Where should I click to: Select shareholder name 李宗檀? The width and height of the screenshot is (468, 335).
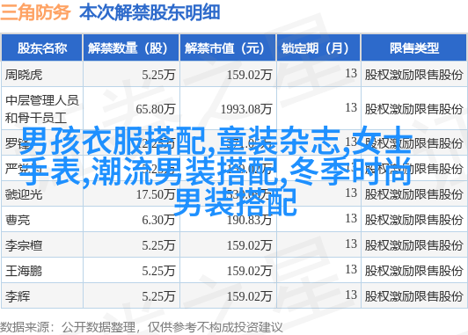(24, 246)
